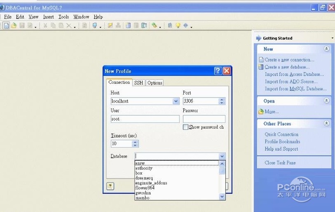The height and width of the screenshot is (212, 335).
Task: Select flower864 from the database list
Action: (x=145, y=188)
